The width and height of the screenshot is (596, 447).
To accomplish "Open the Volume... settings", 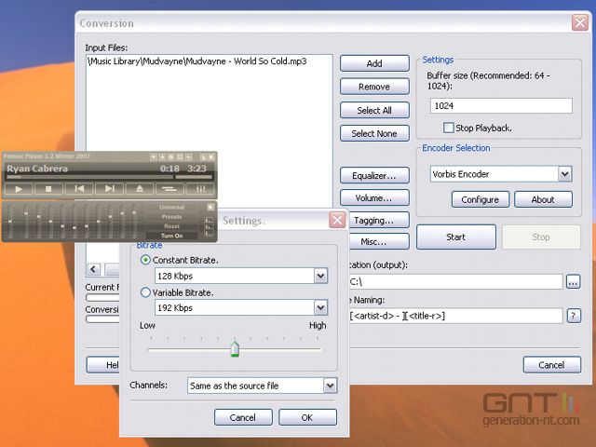I will pos(374,197).
